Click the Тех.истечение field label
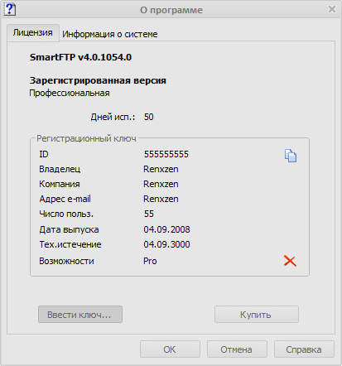 [70, 244]
